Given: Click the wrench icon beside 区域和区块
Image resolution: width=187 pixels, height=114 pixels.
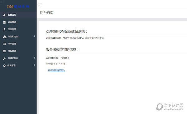Looking at the screenshot, I should coord(4,59).
